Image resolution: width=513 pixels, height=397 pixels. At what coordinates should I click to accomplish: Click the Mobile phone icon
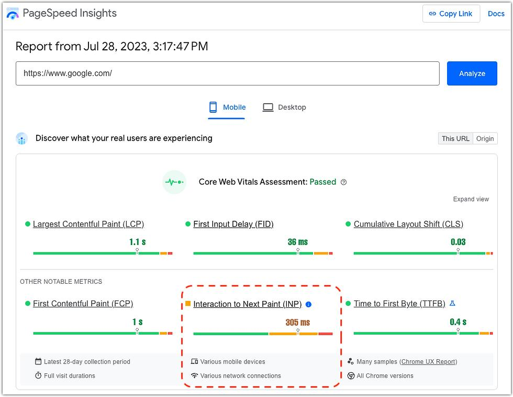tap(213, 107)
